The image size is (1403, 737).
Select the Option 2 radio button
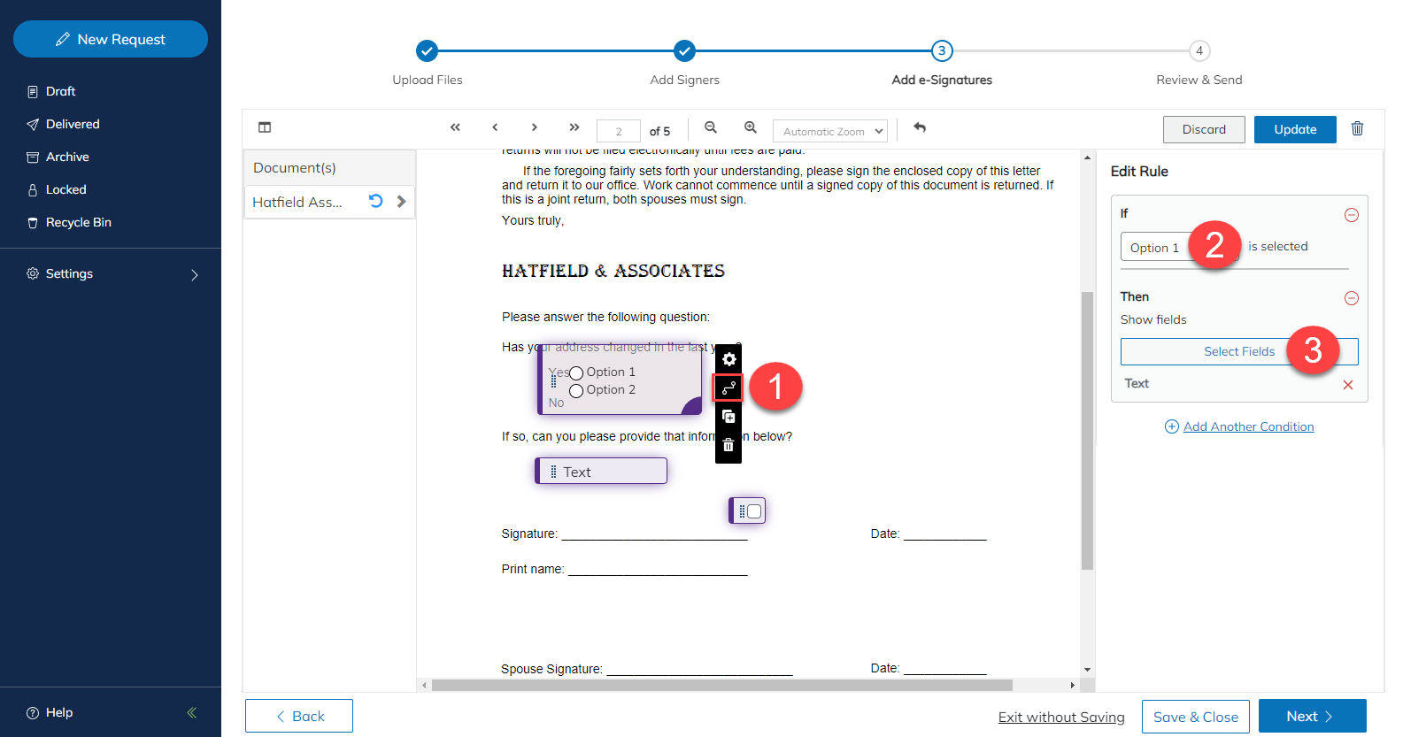pyautogui.click(x=576, y=391)
